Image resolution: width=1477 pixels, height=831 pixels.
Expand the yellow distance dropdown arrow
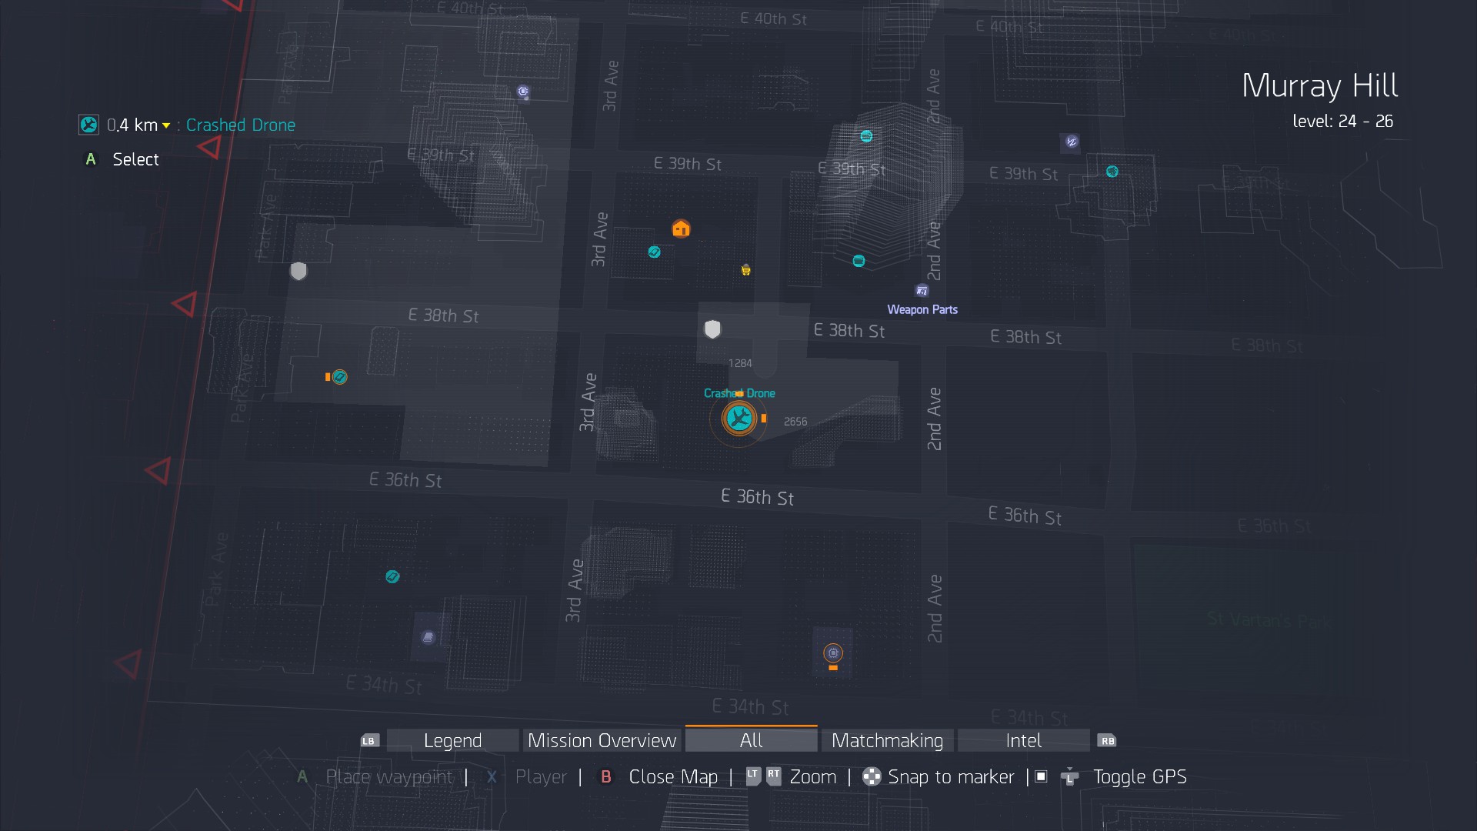pos(166,126)
